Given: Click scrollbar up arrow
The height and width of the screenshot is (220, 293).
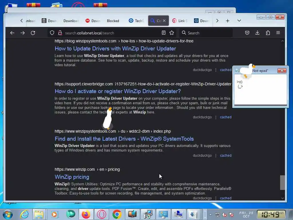Looking at the screenshot, I should [x=282, y=41].
